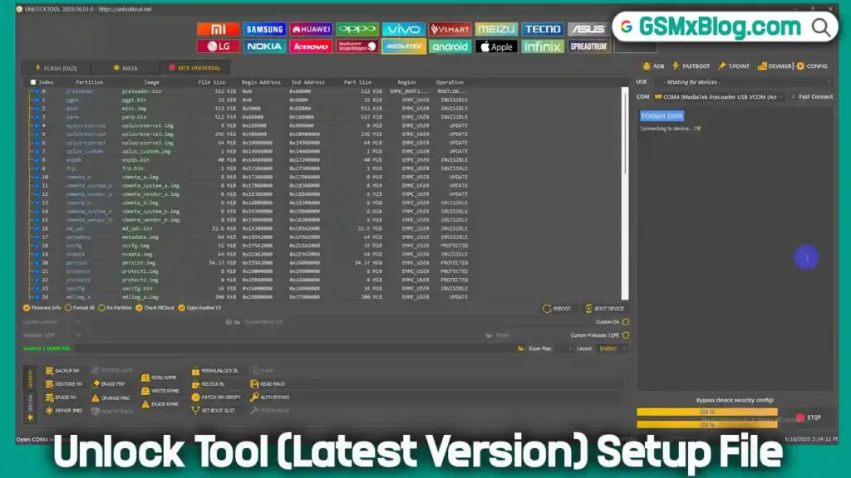Viewport: 851px width, 478px height.
Task: Select the Spreadtrum brand logo
Action: tap(589, 46)
